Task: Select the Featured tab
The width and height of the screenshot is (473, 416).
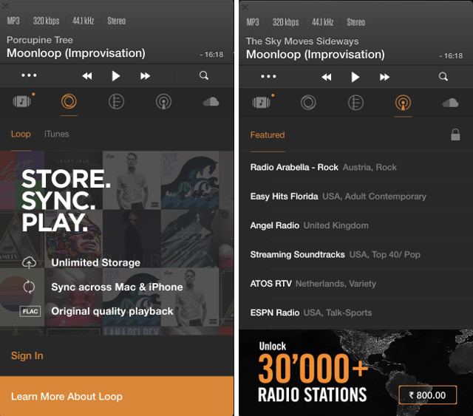Action: click(x=268, y=134)
